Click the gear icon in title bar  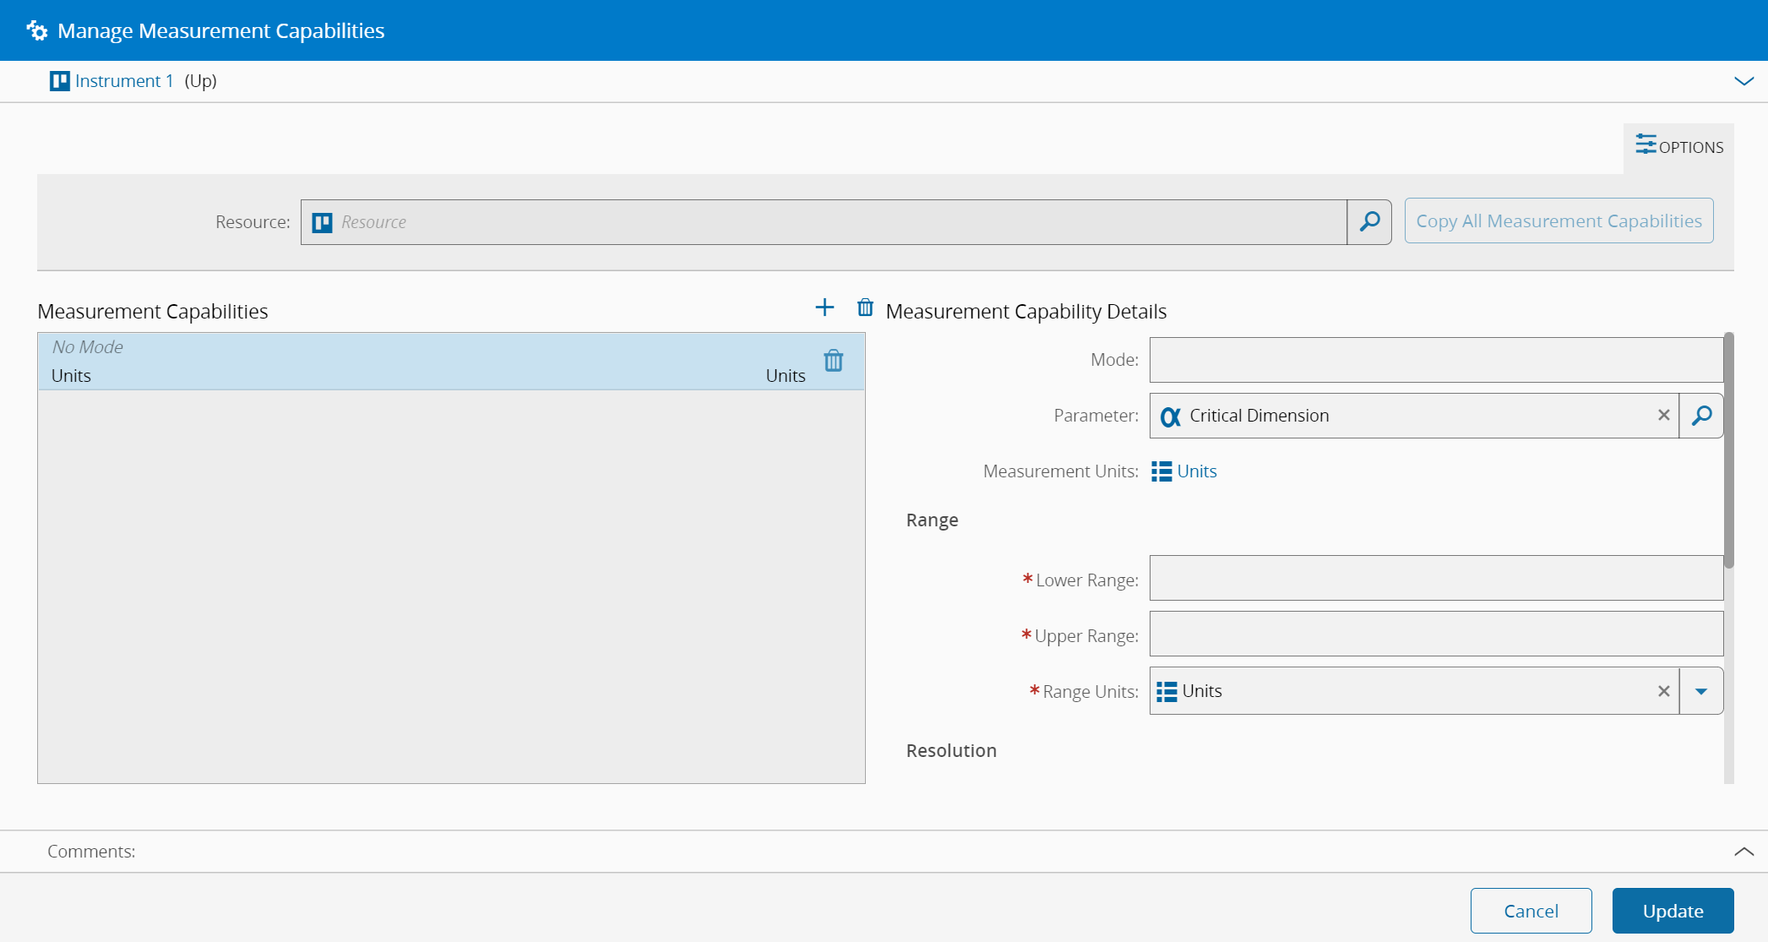click(x=37, y=31)
